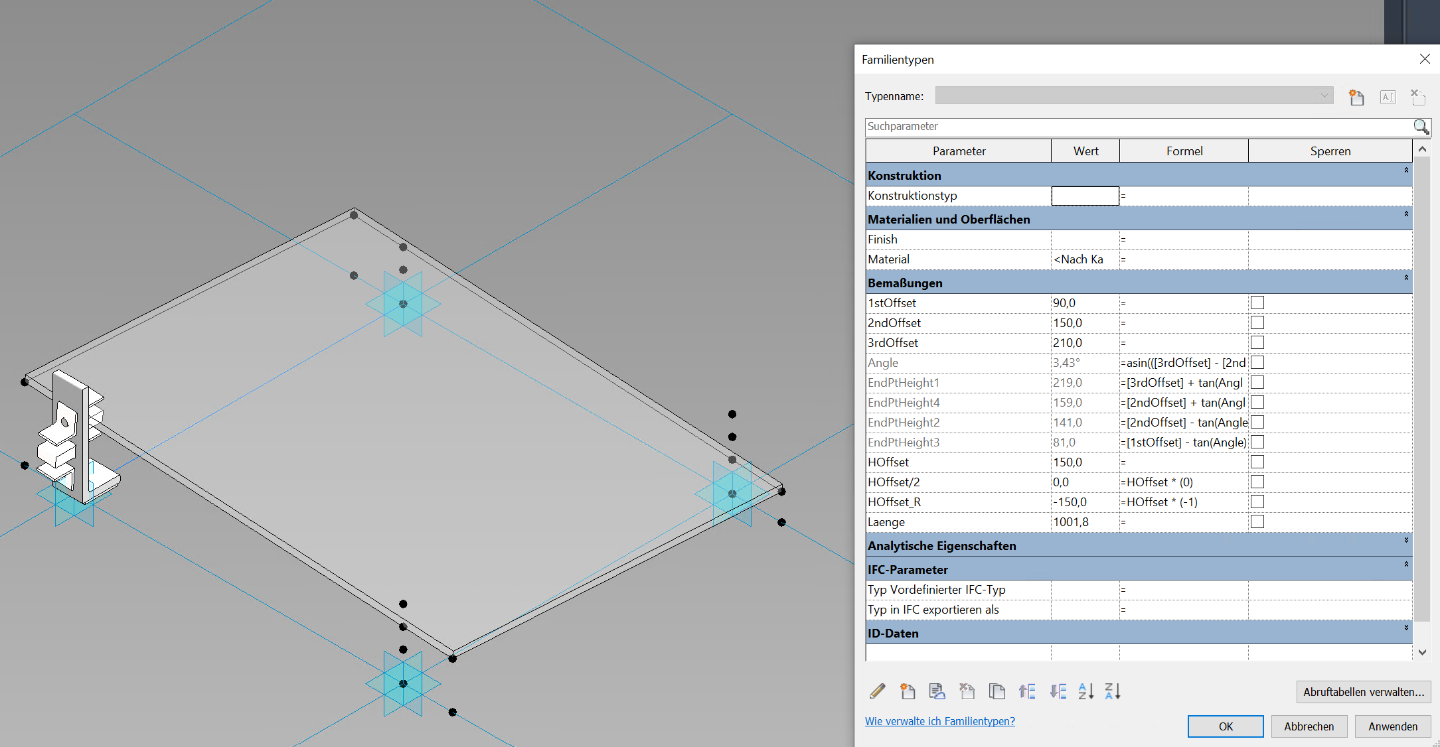
Task: Click the New Parameter icon in the bottom toolbar
Action: [907, 691]
